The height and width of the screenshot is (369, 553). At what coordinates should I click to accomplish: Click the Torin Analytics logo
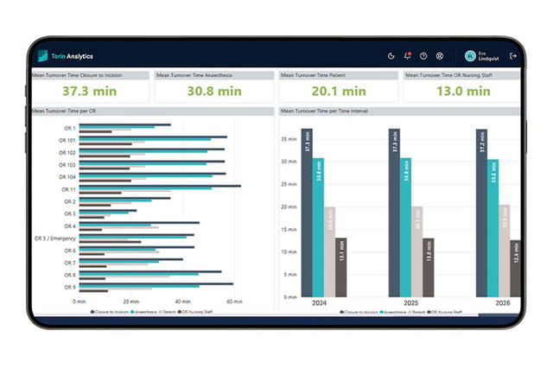pos(66,56)
